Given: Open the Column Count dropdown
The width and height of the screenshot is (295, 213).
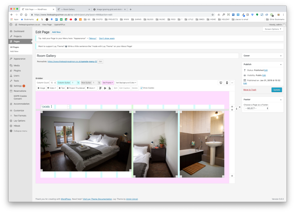Looking at the screenshot, I should pos(53,83).
